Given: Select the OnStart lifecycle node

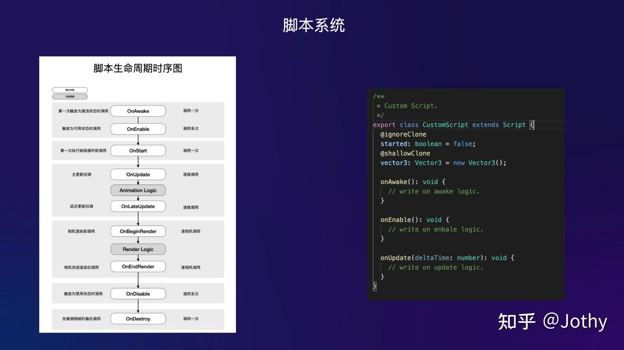Looking at the screenshot, I should [x=138, y=151].
